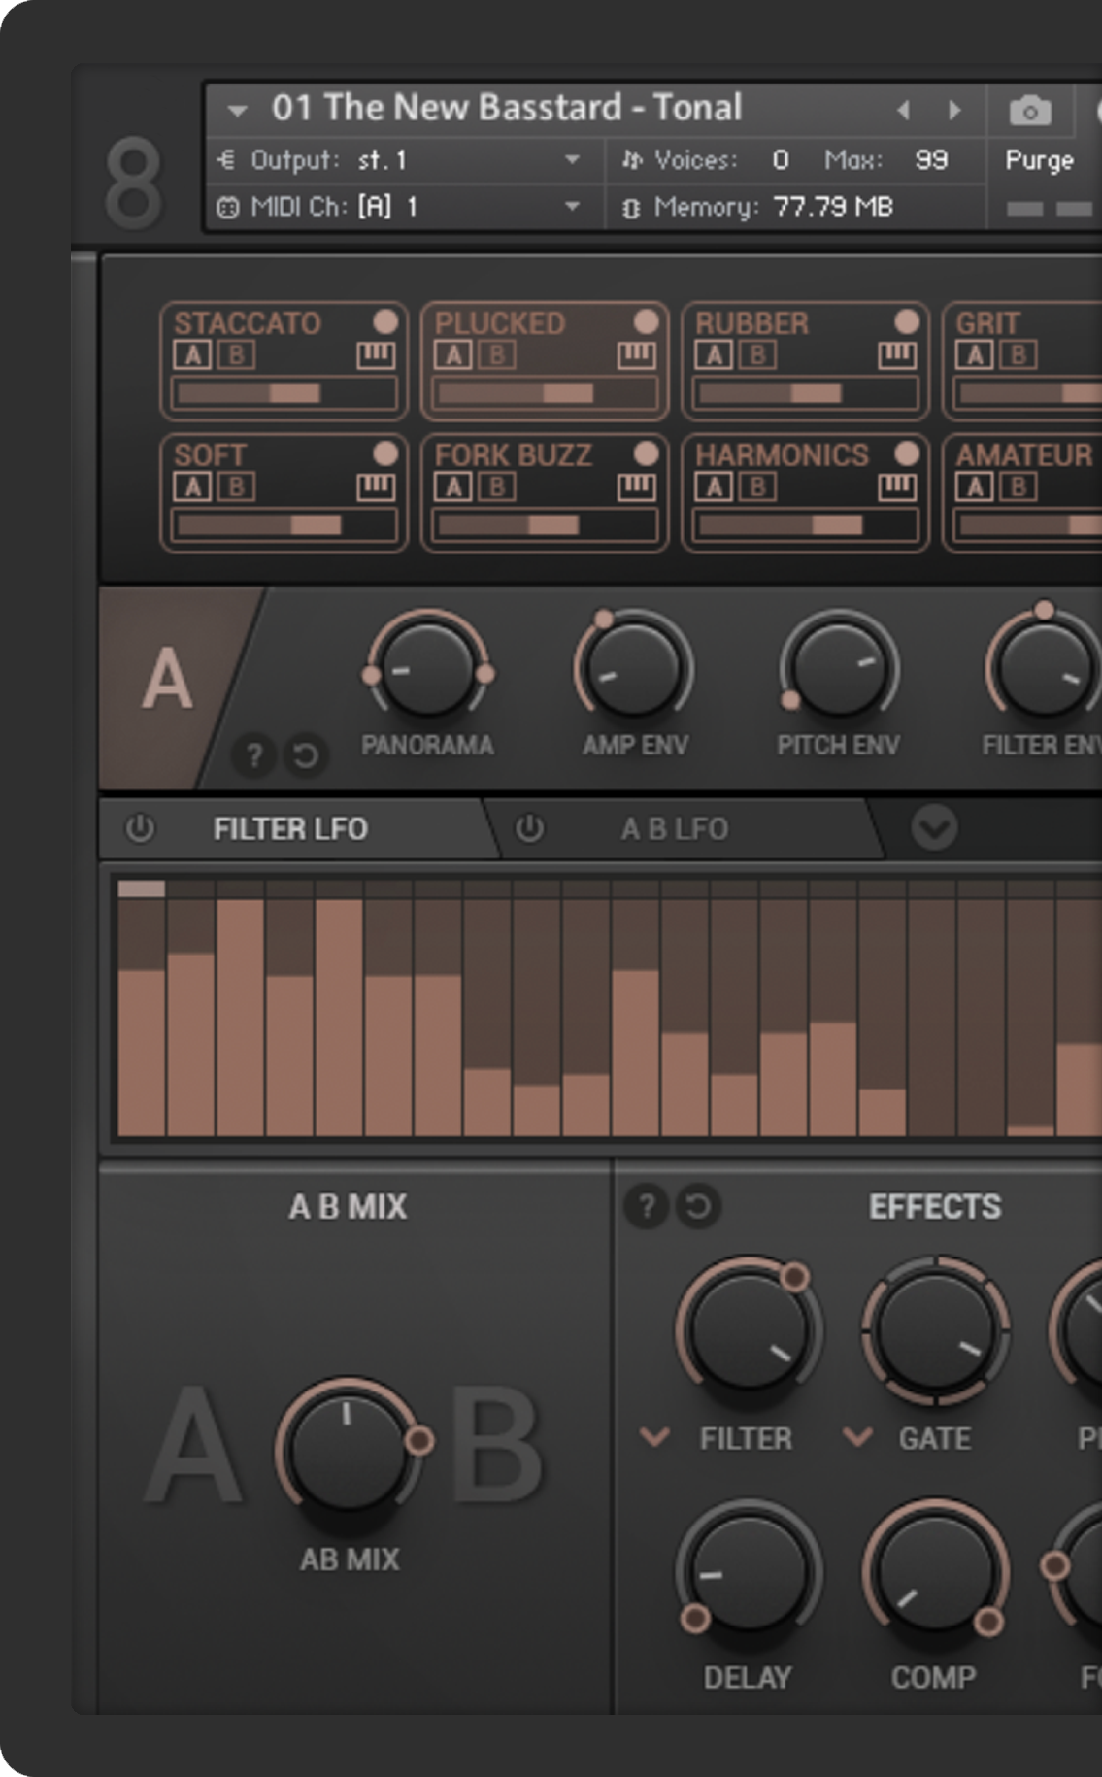Click the FILTER effect knob
This screenshot has width=1102, height=1777.
coord(749,1329)
